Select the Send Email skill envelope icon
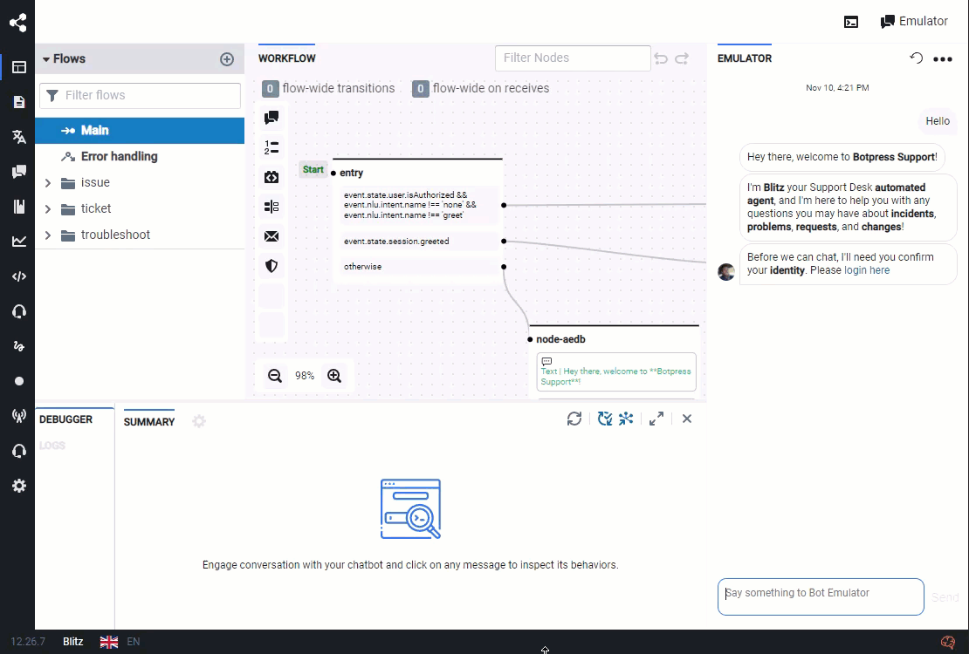Viewport: 969px width, 654px height. click(x=271, y=235)
